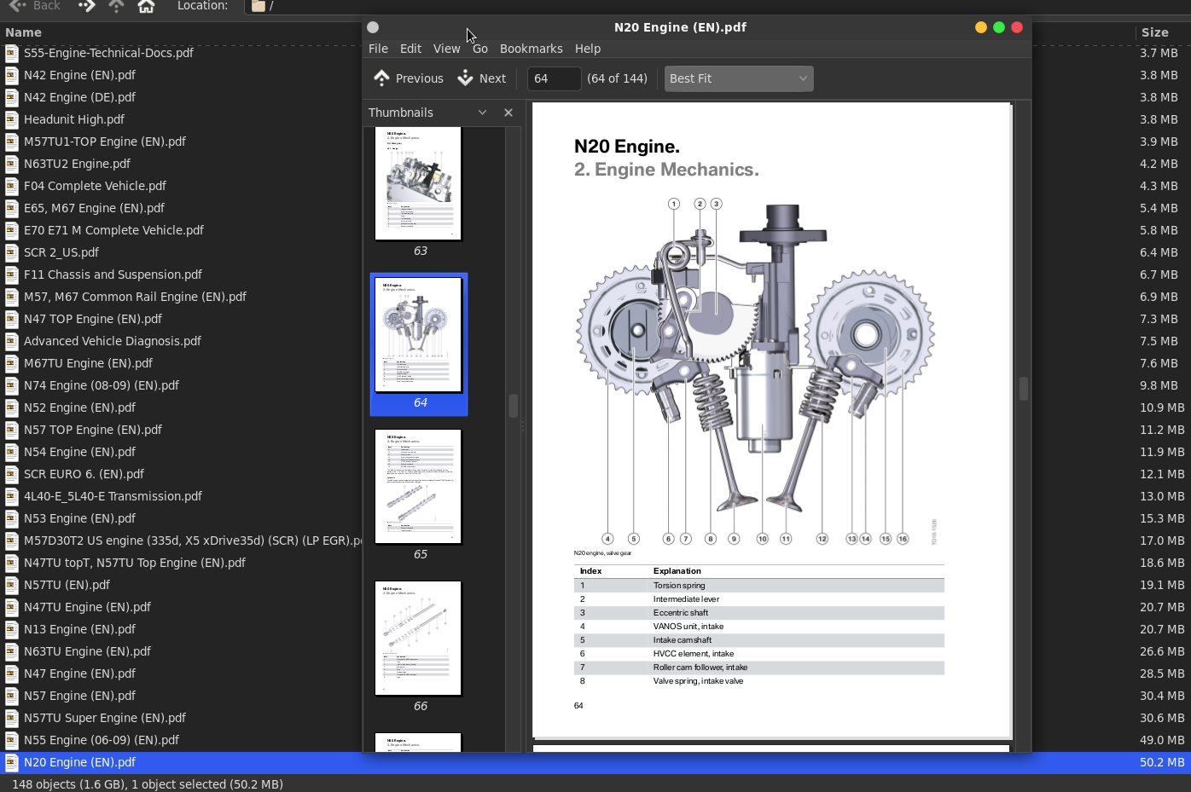
Task: Select file N74 Engine (08-09) (EN).pdf
Action: pos(102,385)
